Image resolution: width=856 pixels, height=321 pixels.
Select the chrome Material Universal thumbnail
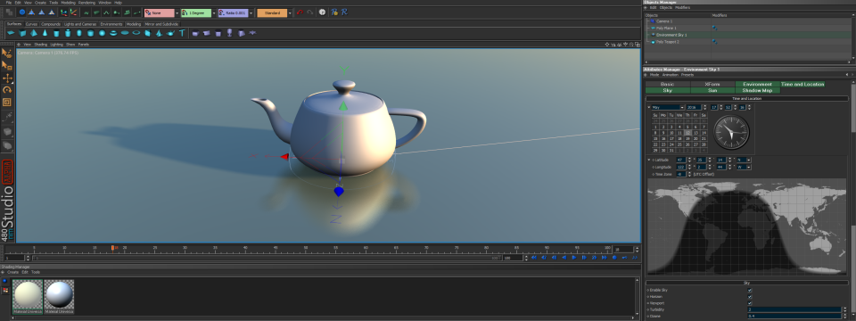[59, 296]
